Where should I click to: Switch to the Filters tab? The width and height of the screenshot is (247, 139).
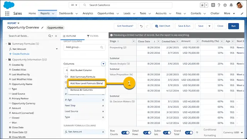tap(93, 36)
